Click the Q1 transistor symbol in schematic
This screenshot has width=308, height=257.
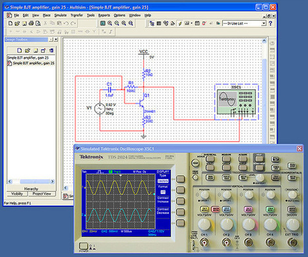pos(142,103)
